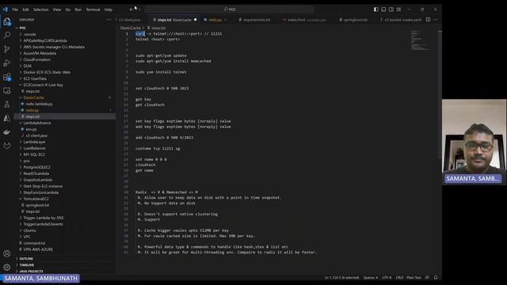
Task: Open notifications bell in status bar
Action: [436, 277]
